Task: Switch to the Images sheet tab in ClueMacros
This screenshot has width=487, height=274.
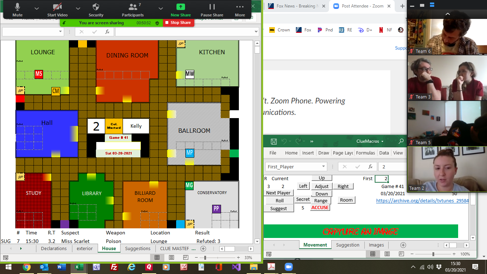Action: pyautogui.click(x=376, y=245)
